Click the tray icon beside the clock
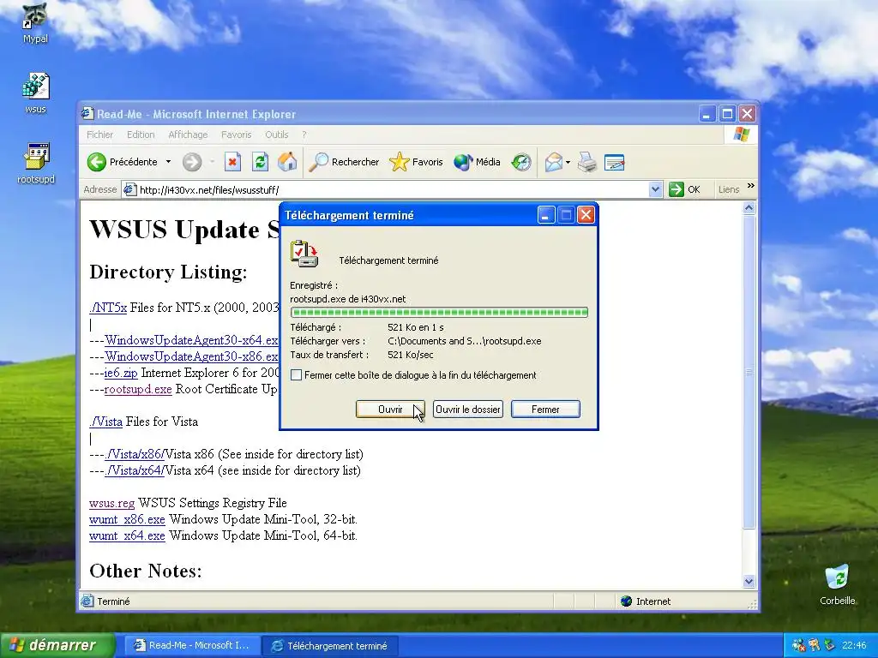Image resolution: width=878 pixels, height=658 pixels. pos(829,645)
